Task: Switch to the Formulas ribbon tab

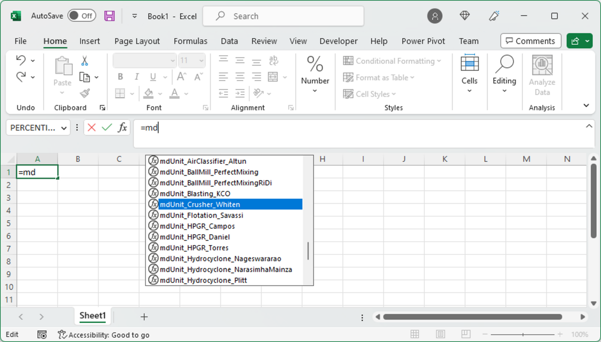Action: [x=191, y=41]
